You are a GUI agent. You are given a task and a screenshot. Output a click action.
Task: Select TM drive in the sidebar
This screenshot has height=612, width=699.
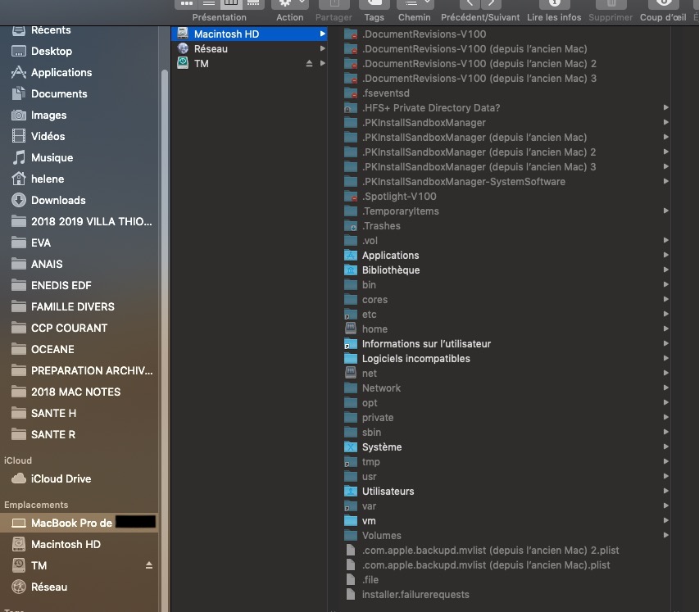tap(79, 565)
